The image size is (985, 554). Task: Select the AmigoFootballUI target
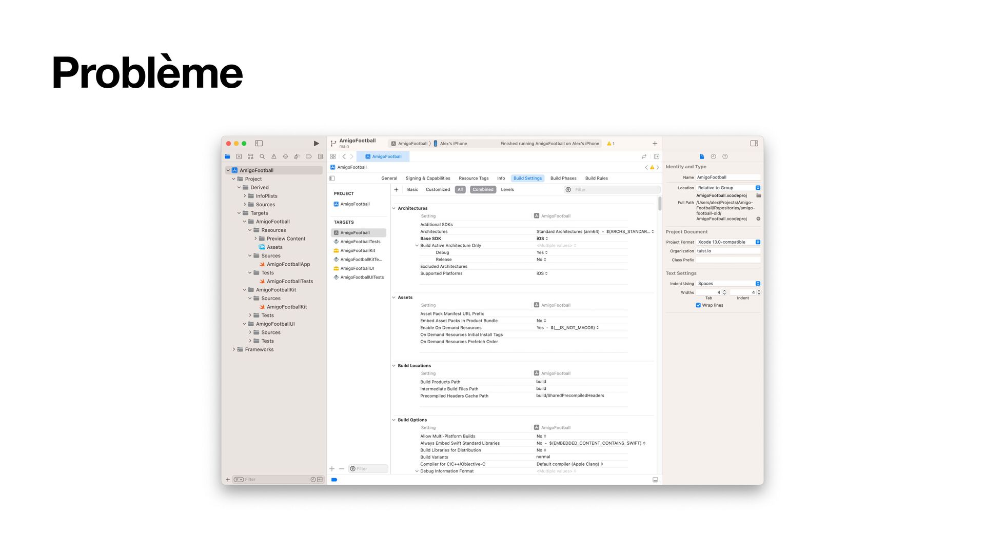pyautogui.click(x=358, y=269)
